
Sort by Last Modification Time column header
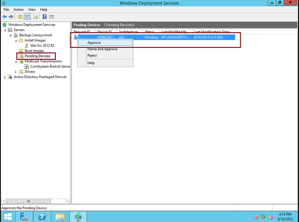point(214,32)
